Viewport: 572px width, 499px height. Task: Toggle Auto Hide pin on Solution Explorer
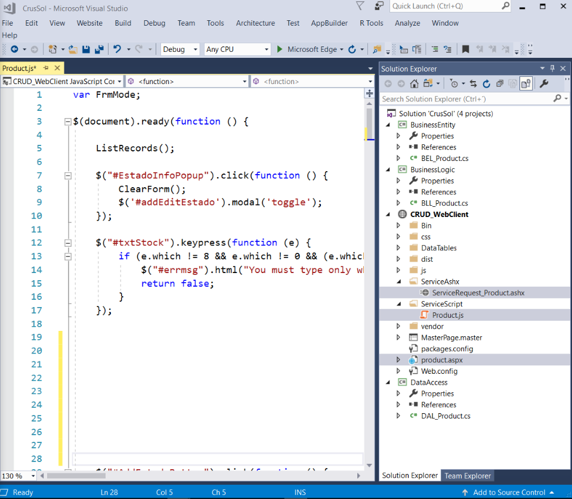[x=554, y=68]
